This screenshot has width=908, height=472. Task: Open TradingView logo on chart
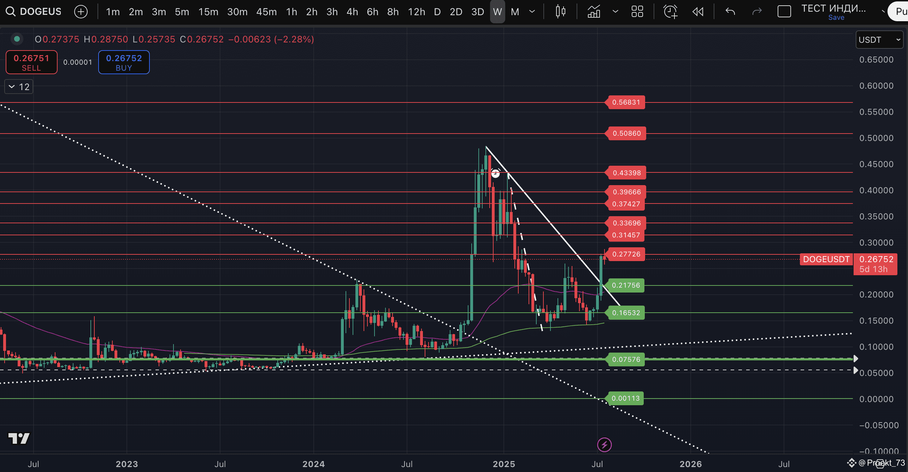(19, 438)
